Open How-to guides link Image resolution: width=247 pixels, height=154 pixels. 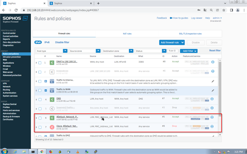(x=179, y=18)
